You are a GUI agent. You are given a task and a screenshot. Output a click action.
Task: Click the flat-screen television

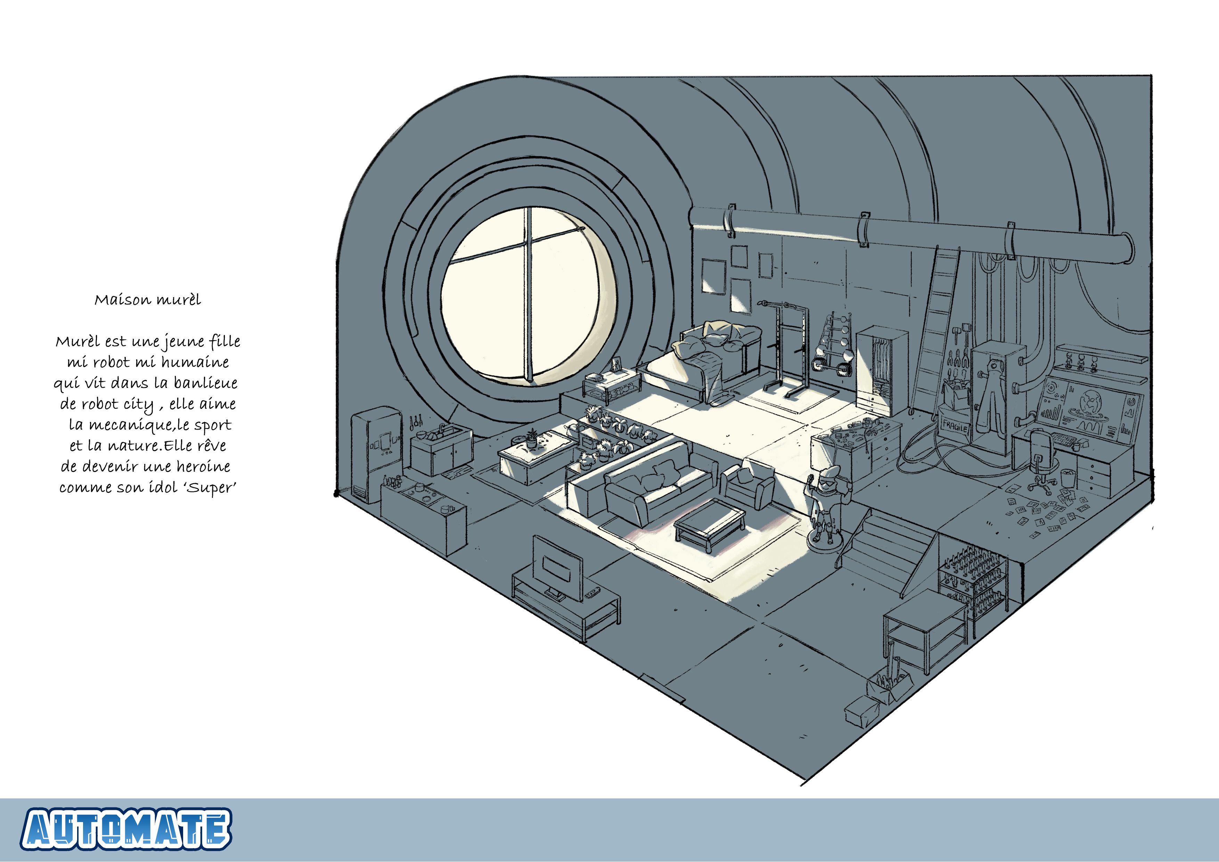[x=557, y=568]
